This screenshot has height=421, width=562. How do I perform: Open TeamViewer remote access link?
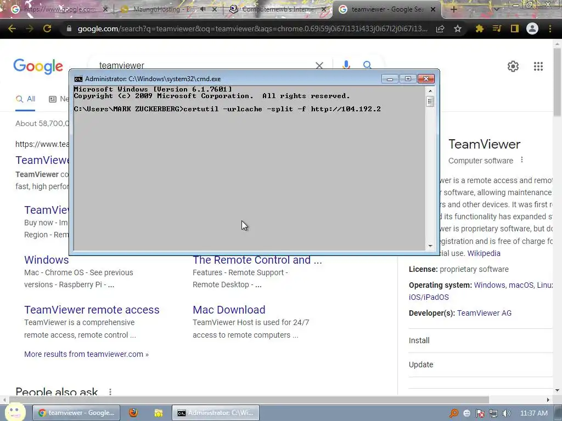92,310
